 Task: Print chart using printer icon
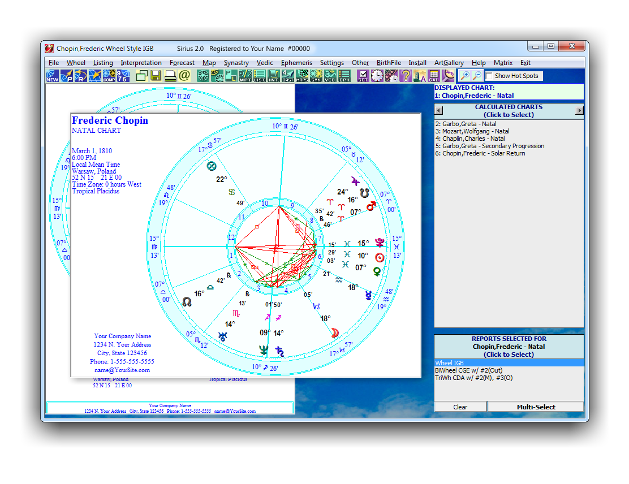click(x=170, y=76)
